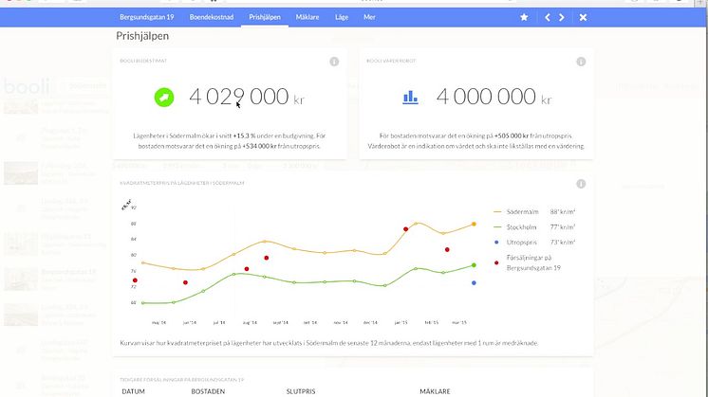The height and width of the screenshot is (397, 708).
Task: Click the Prishjälpen section heading
Action: tap(142, 36)
